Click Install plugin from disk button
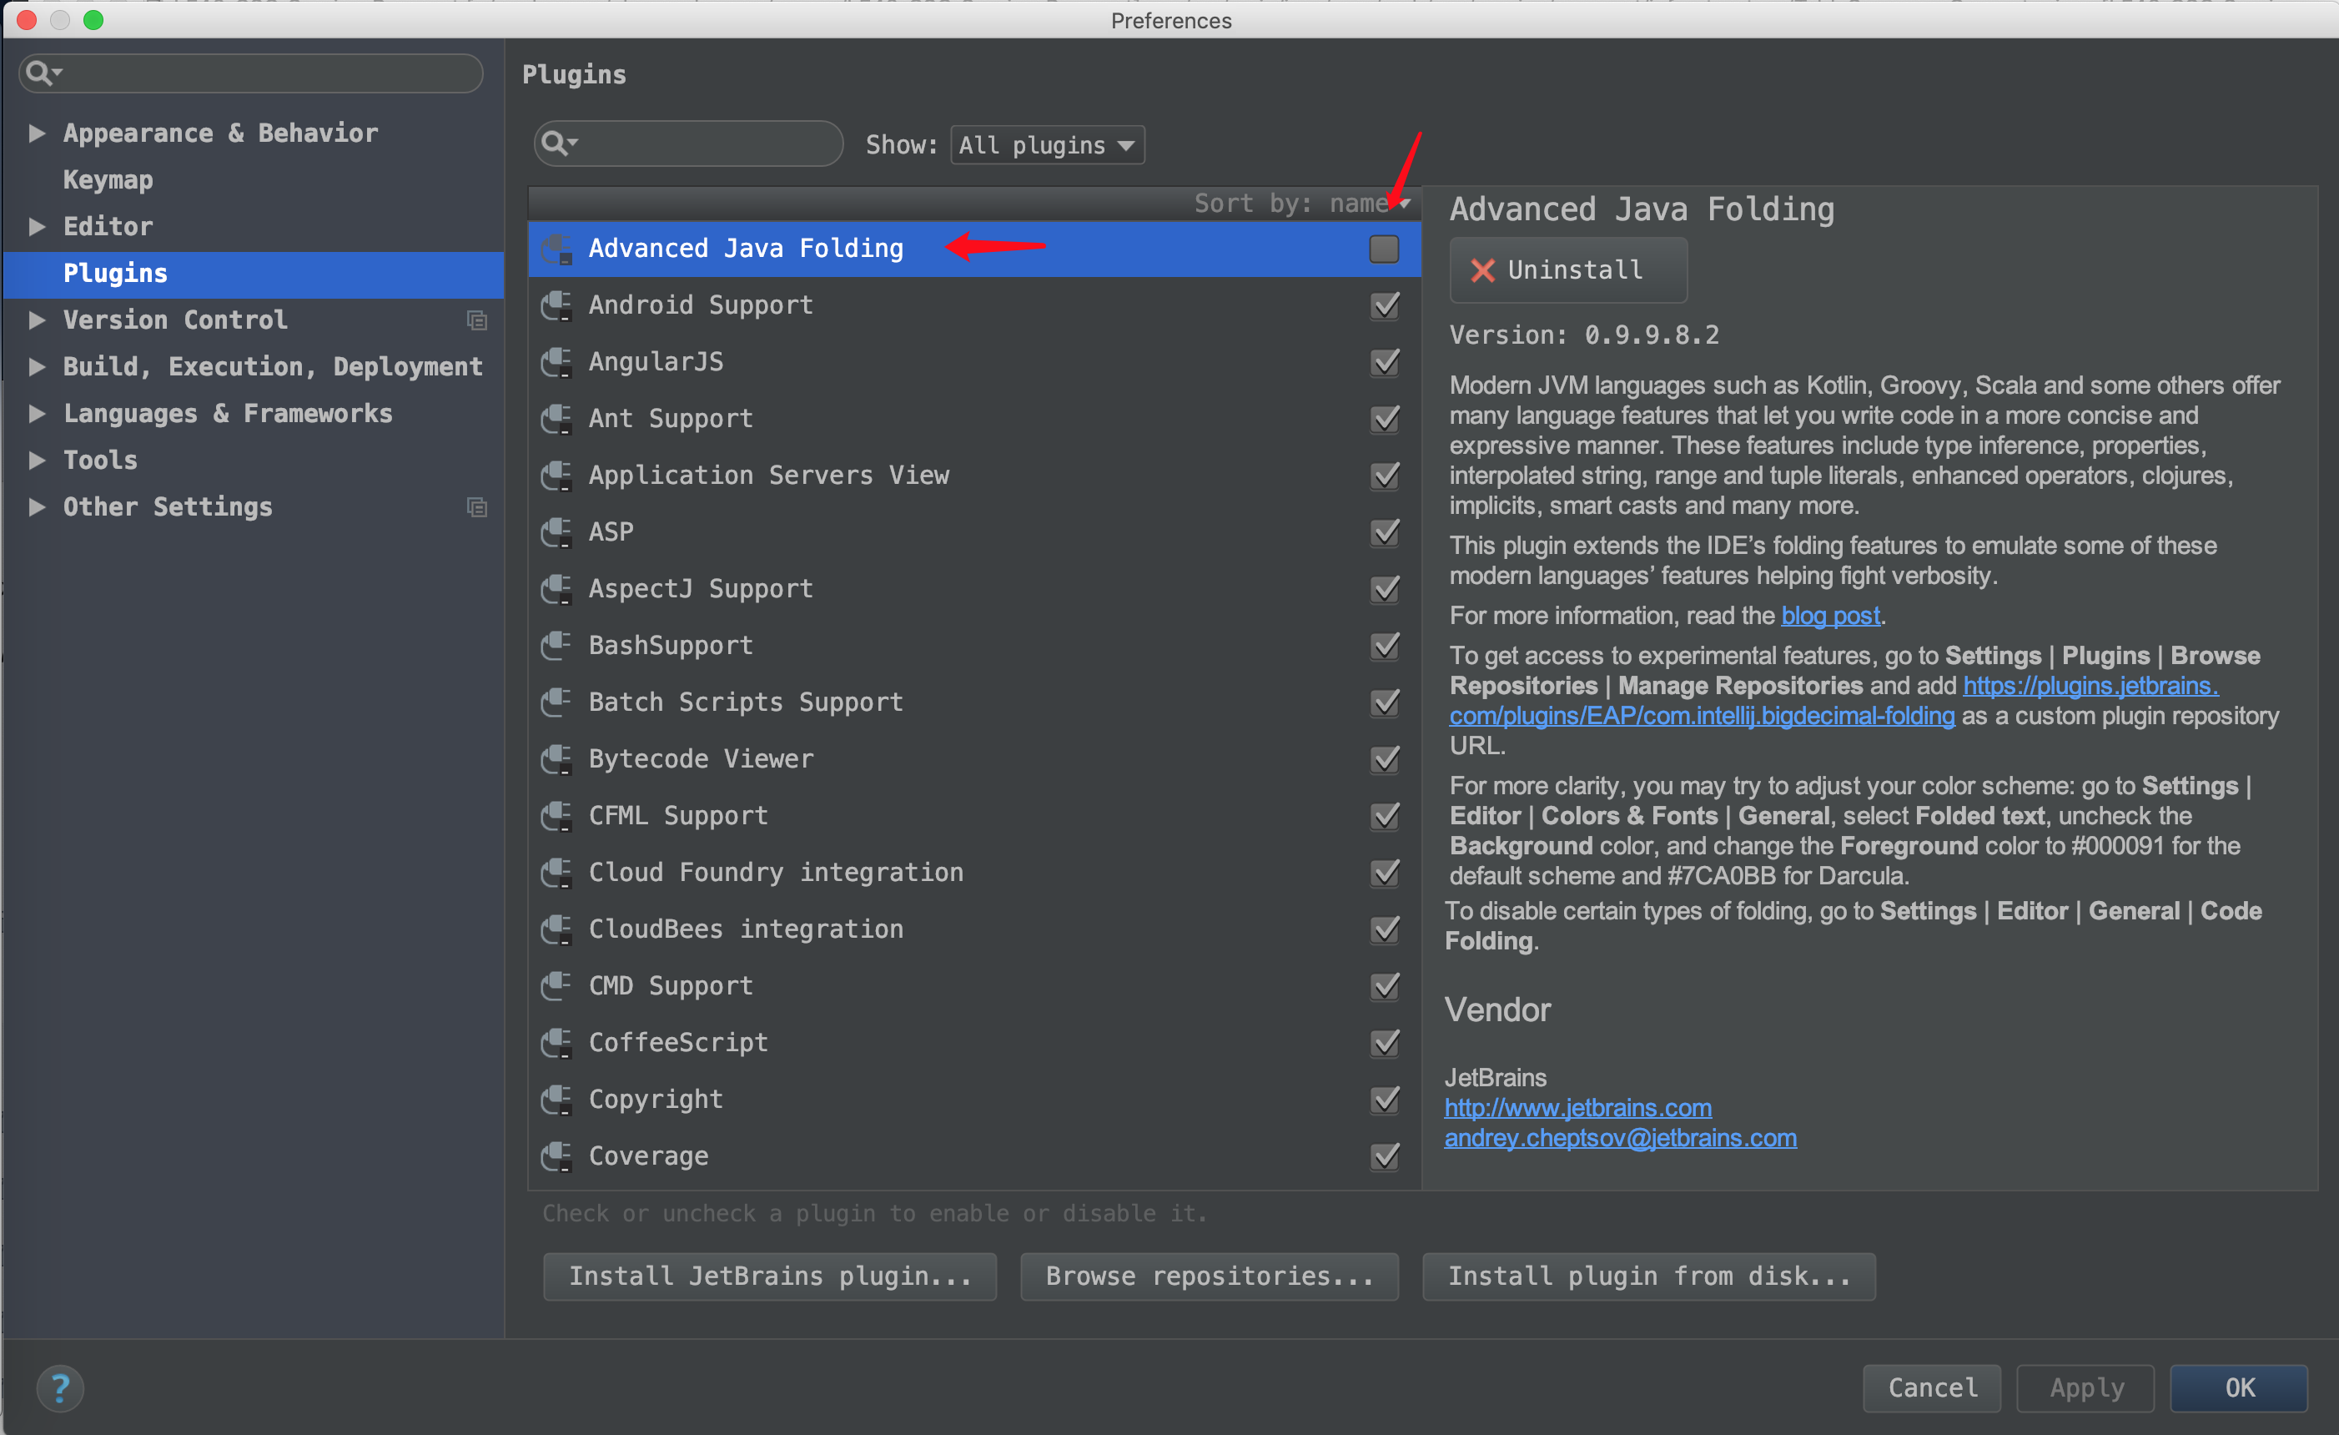Image resolution: width=2339 pixels, height=1435 pixels. pos(1649,1276)
